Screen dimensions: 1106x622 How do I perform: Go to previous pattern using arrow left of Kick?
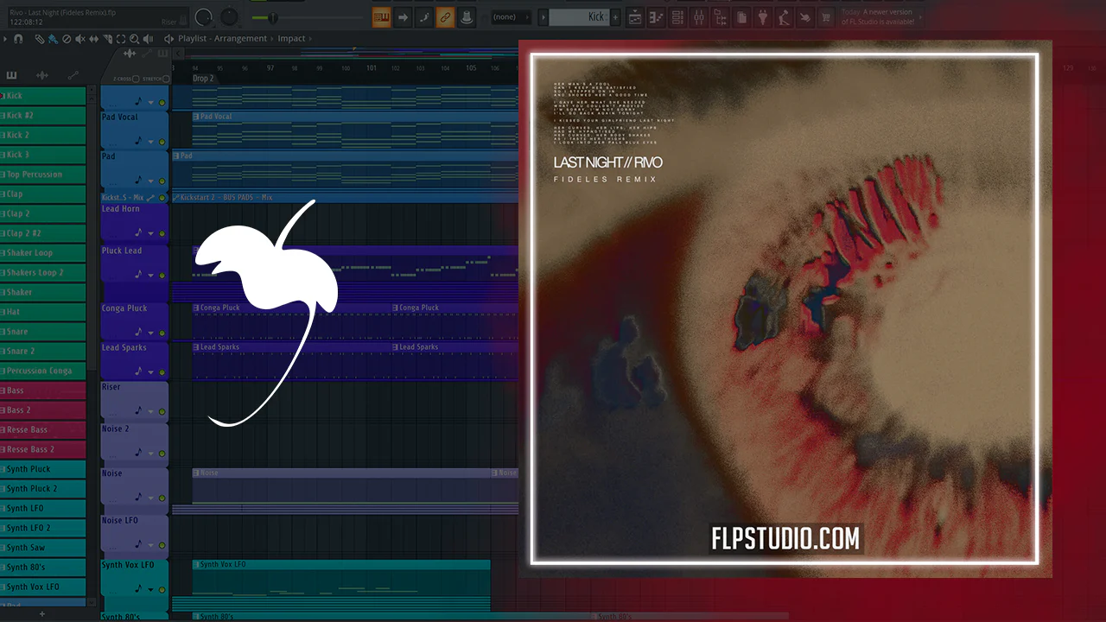(x=543, y=16)
